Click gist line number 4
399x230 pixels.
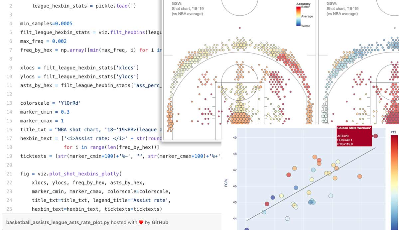click(11, 24)
